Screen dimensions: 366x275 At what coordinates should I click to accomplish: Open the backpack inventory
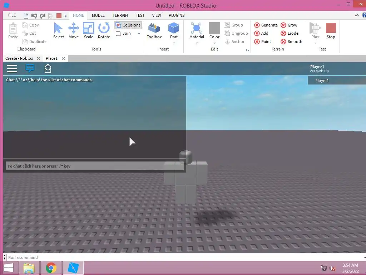[x=48, y=68]
